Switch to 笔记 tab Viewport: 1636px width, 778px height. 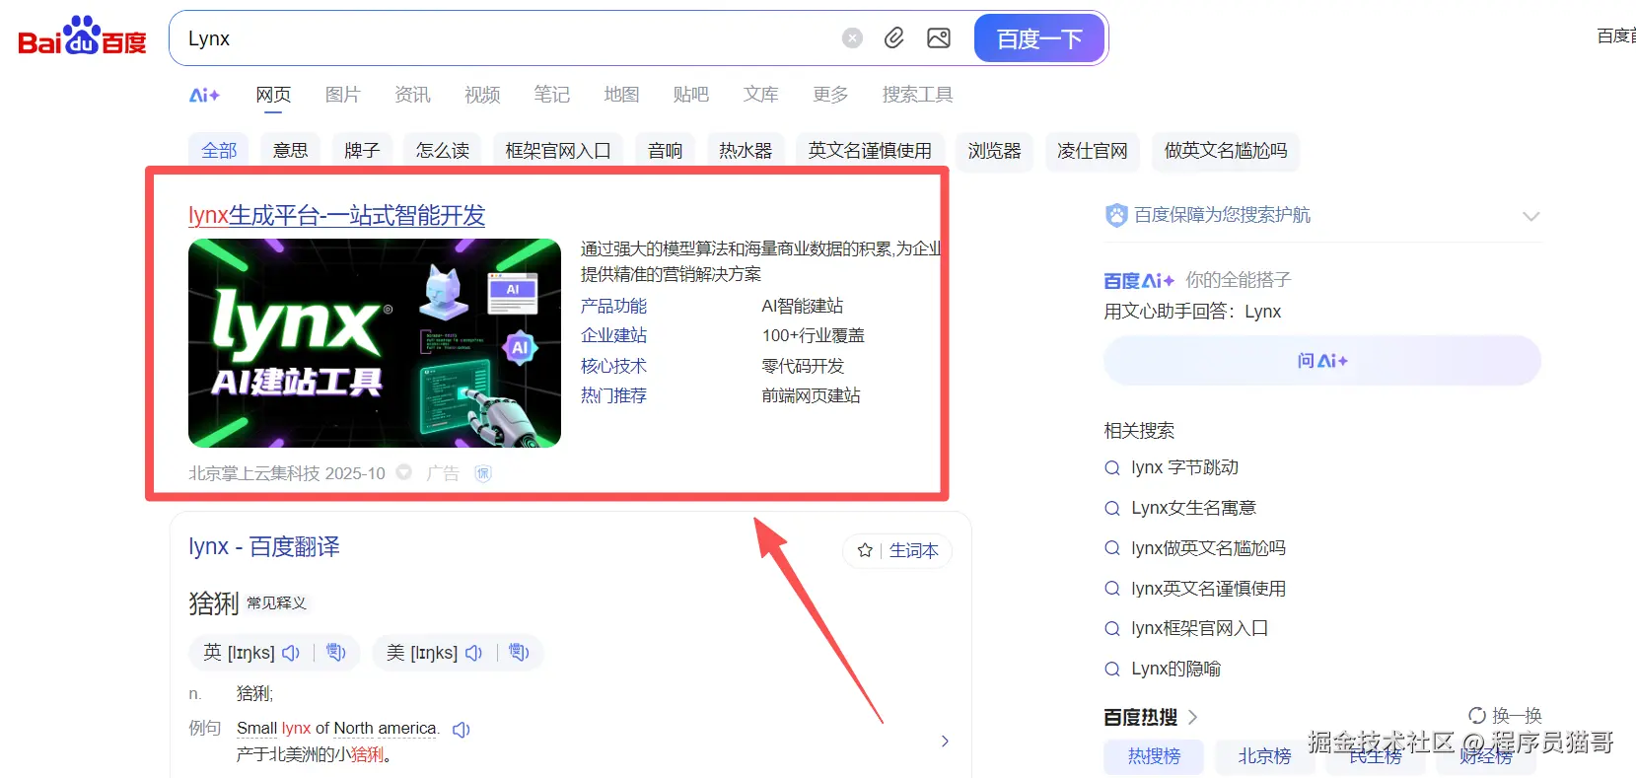[551, 95]
